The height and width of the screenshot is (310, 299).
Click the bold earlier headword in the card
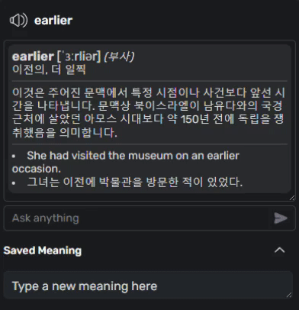click(33, 57)
